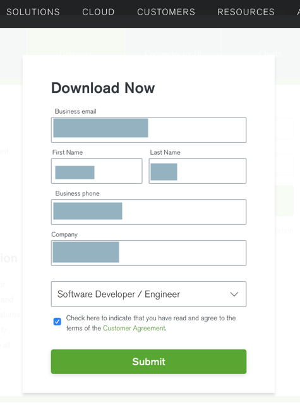Click the agreement text beside checkbox
Viewport: 300px width, 412px height.
click(151, 323)
